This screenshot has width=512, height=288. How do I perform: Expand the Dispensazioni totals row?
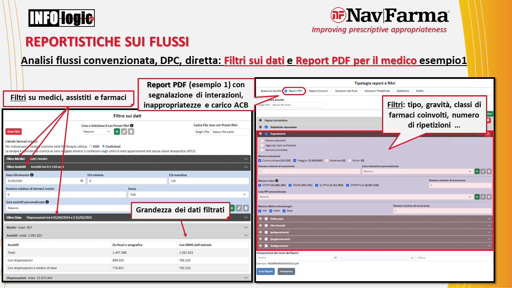[x=246, y=277]
